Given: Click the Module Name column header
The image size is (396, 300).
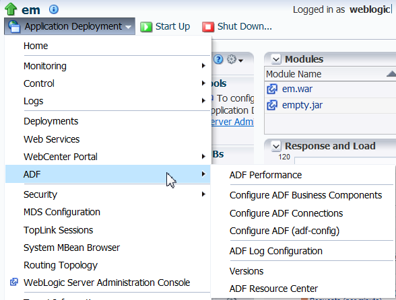Looking at the screenshot, I should [294, 74].
